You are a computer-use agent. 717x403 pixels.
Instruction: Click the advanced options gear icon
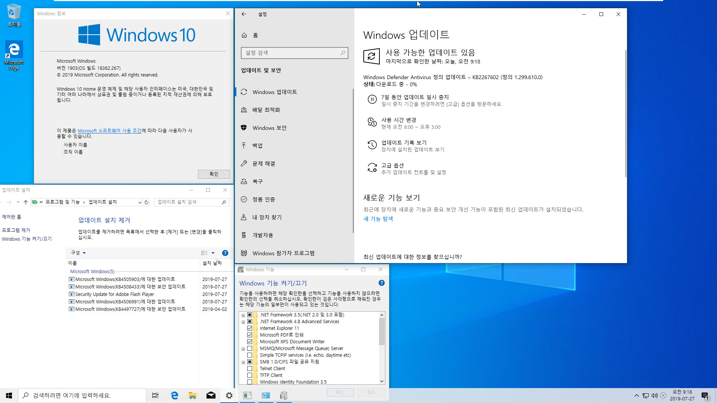pos(372,168)
